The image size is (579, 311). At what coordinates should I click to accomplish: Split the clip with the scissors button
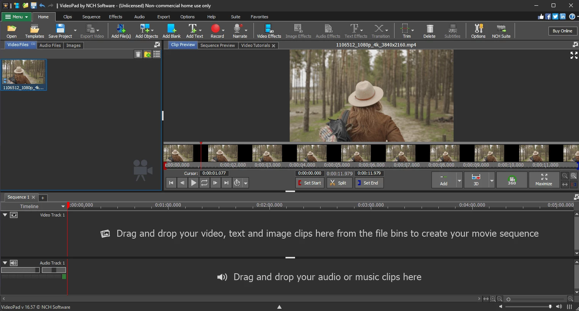pyautogui.click(x=339, y=183)
